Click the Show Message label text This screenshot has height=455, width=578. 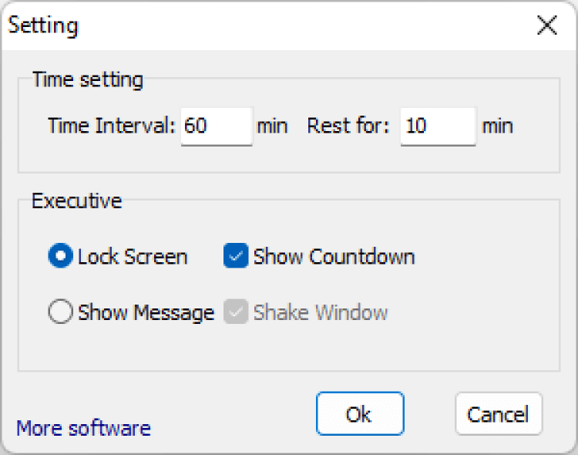pos(146,312)
